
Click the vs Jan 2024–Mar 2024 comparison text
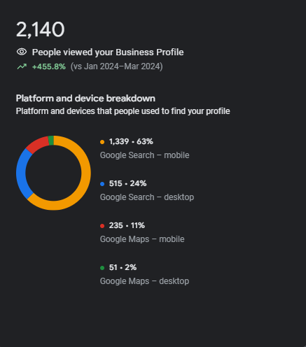[116, 66]
